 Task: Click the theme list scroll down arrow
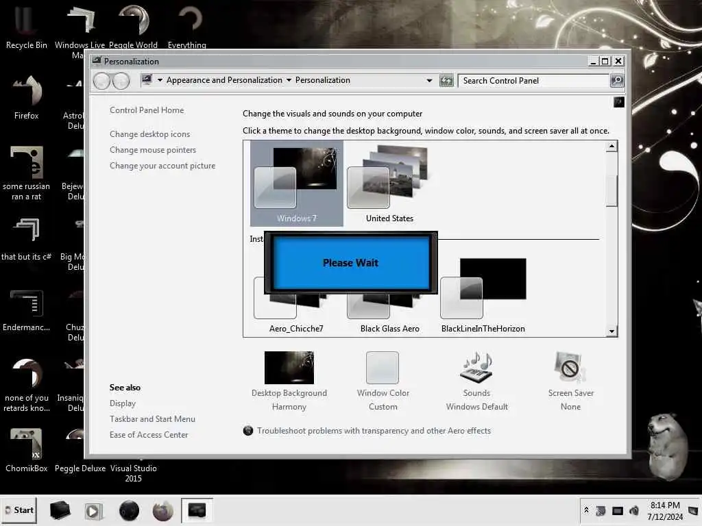612,331
